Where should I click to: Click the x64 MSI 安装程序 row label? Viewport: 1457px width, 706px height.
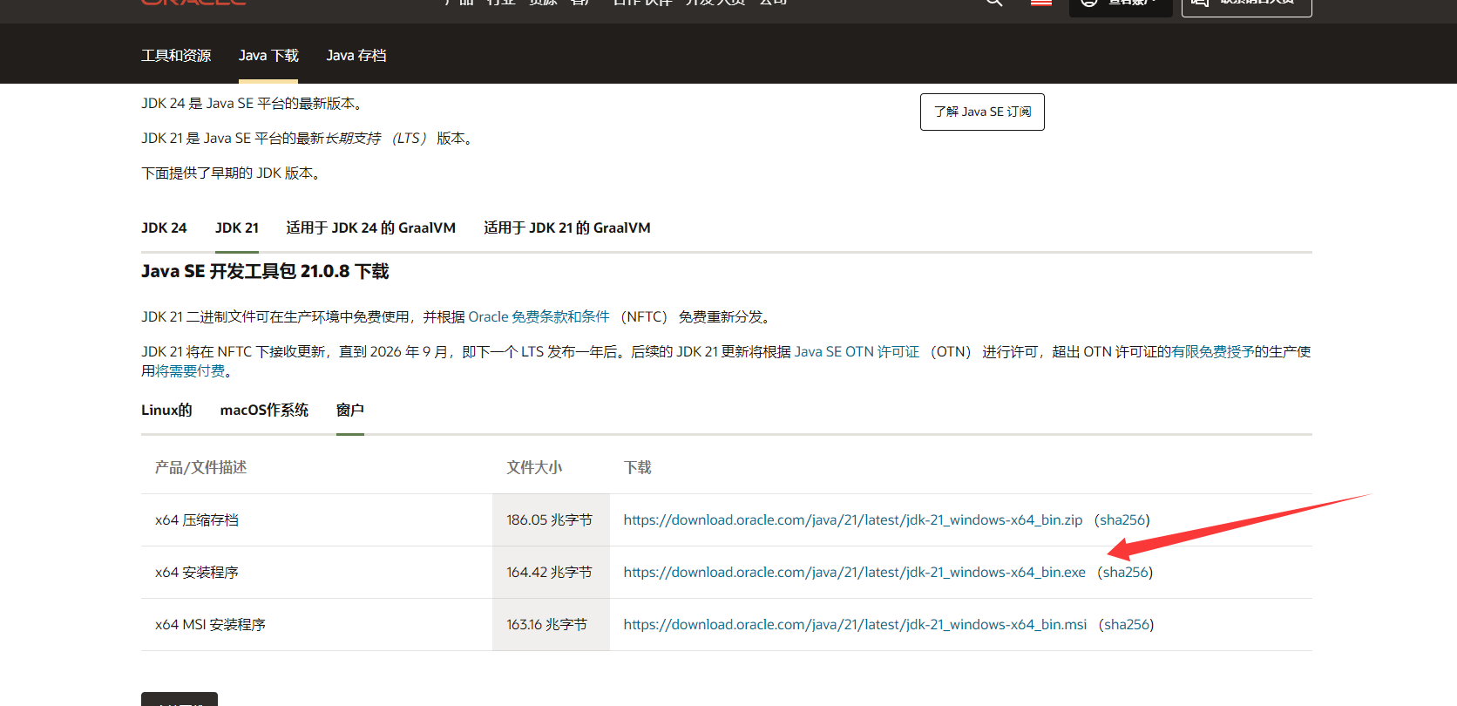pos(210,624)
